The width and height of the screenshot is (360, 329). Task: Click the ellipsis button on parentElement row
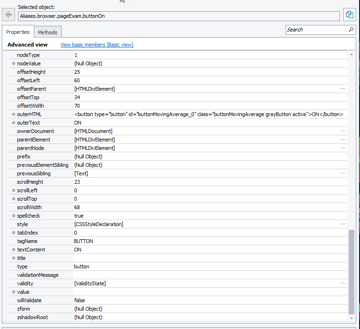(343, 140)
